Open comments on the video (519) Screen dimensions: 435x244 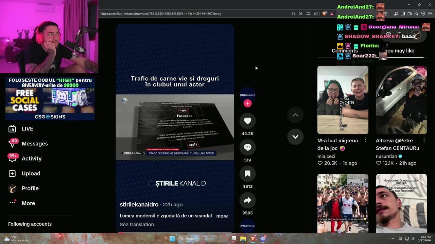247,147
